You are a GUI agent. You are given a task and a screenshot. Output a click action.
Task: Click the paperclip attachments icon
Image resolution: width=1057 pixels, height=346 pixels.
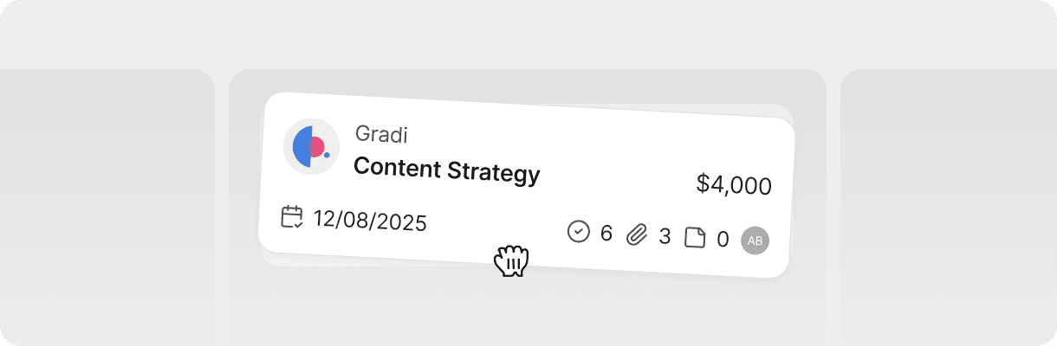coord(638,234)
